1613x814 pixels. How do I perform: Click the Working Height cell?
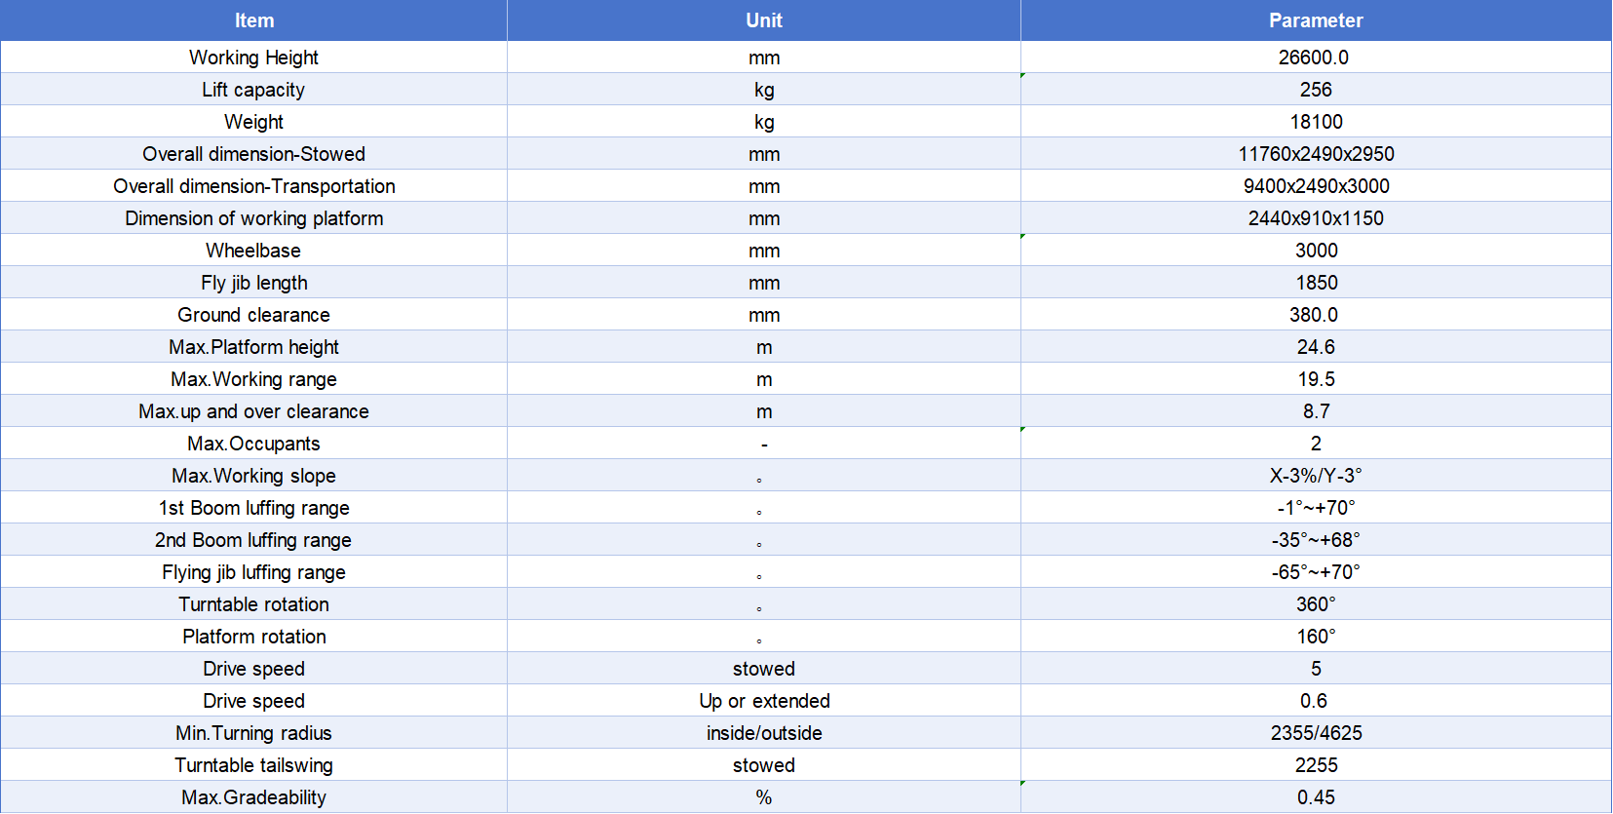click(x=253, y=58)
